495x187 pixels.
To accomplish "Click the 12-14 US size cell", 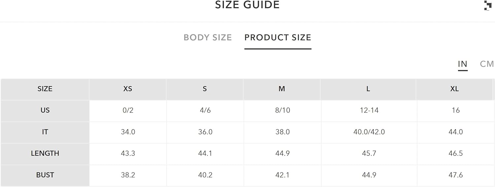I will 369,110.
